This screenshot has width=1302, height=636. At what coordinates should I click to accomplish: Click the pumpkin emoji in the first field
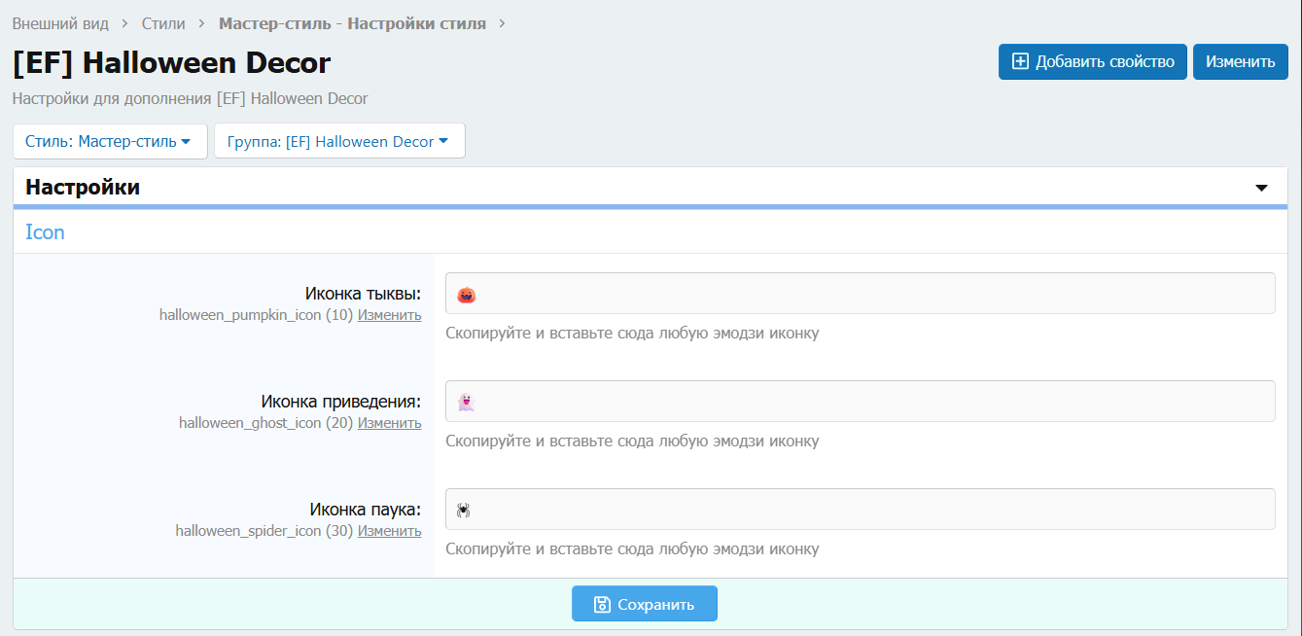(466, 295)
